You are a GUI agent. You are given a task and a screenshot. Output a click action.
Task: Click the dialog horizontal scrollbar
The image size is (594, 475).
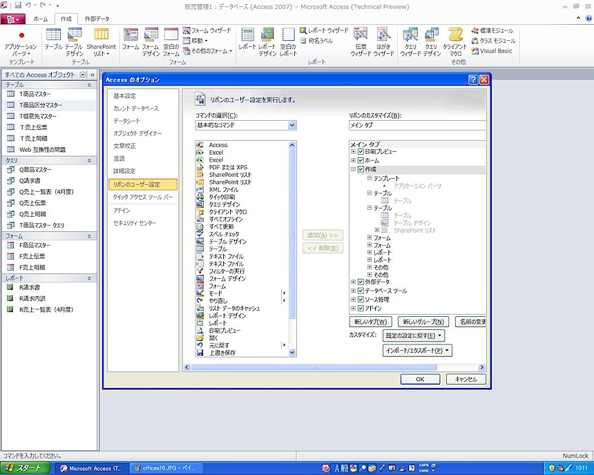pos(314,367)
